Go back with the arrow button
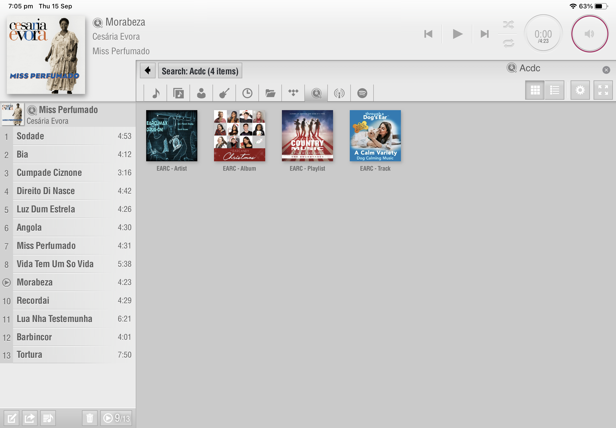The height and width of the screenshot is (428, 616). click(x=147, y=70)
